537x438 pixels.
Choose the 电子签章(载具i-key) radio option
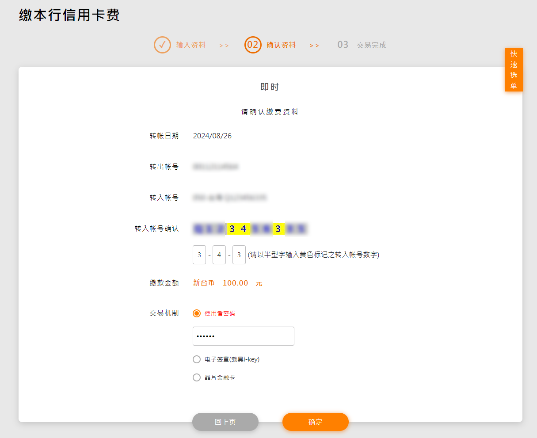[197, 359]
